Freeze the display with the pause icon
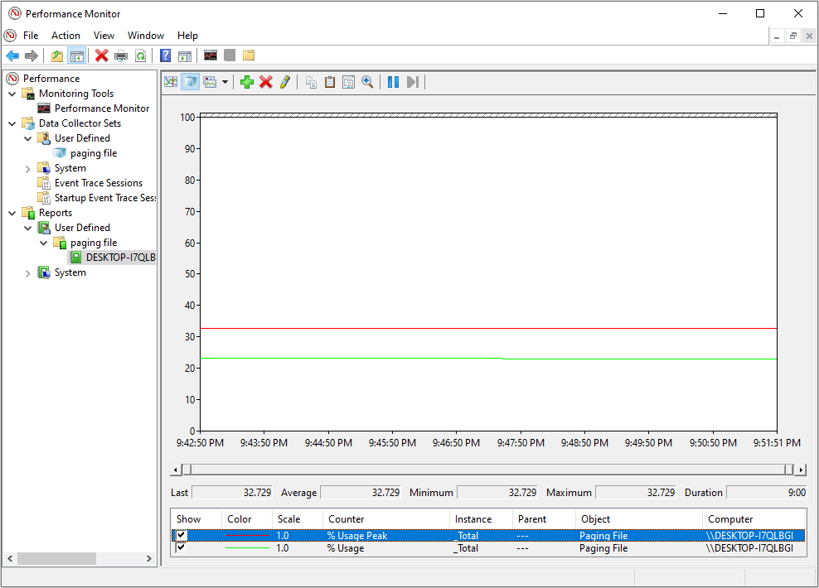The image size is (819, 588). tap(393, 81)
